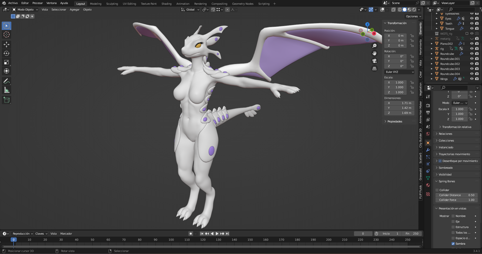Play the animation forward
The image size is (482, 254).
[x=217, y=234]
